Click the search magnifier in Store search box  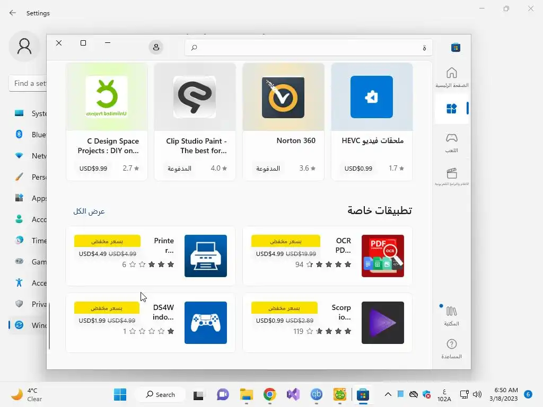point(194,47)
